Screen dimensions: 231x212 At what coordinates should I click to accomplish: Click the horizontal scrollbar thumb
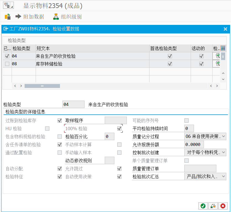pos(42,86)
